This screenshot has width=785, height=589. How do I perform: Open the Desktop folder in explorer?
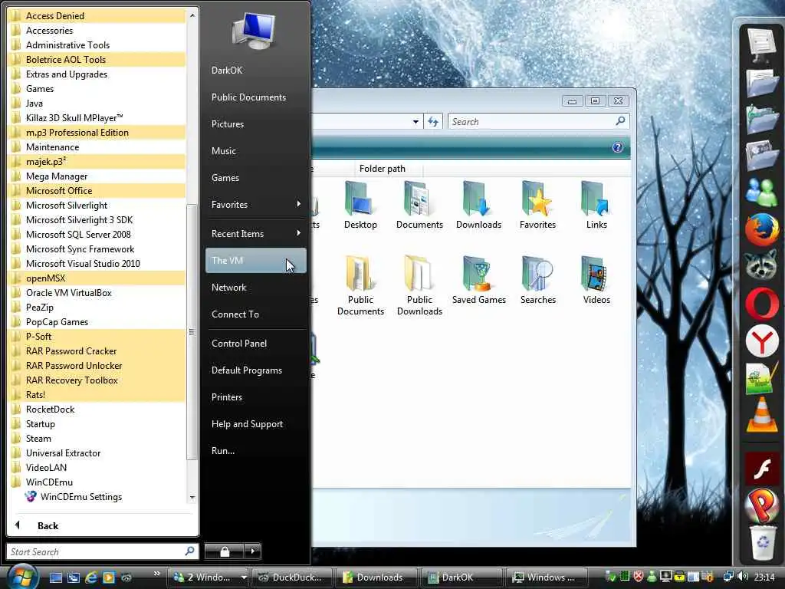[360, 206]
